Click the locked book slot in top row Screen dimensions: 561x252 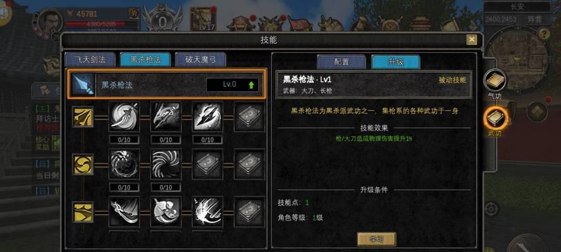click(x=249, y=117)
